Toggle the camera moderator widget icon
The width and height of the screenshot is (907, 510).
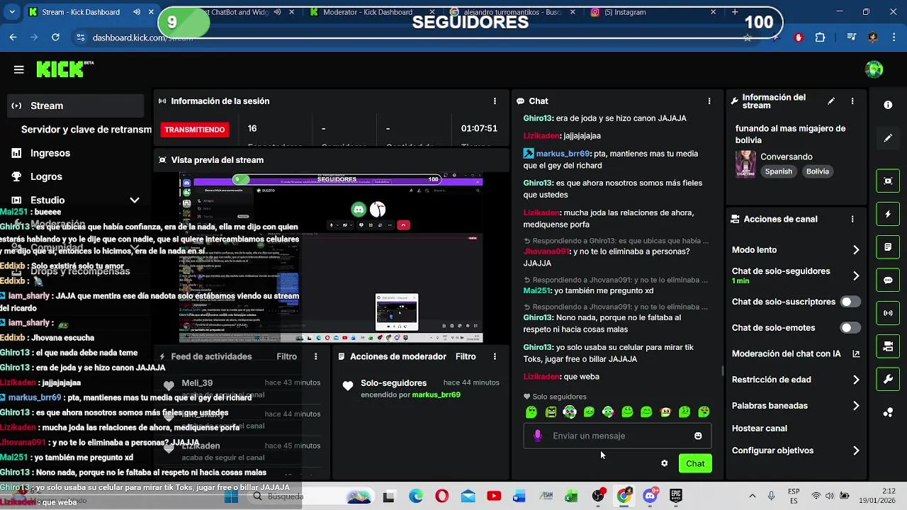[x=888, y=346]
